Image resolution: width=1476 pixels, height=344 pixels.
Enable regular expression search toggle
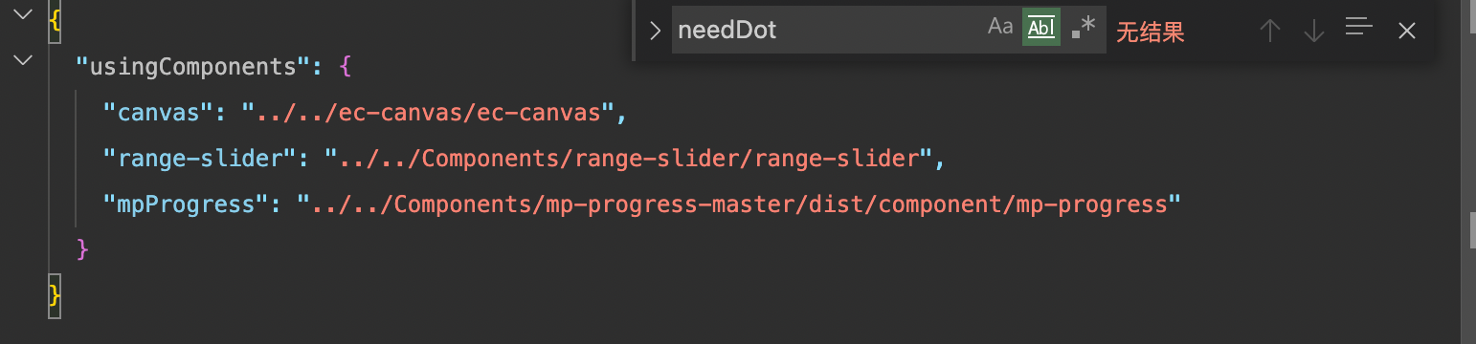tap(1084, 29)
